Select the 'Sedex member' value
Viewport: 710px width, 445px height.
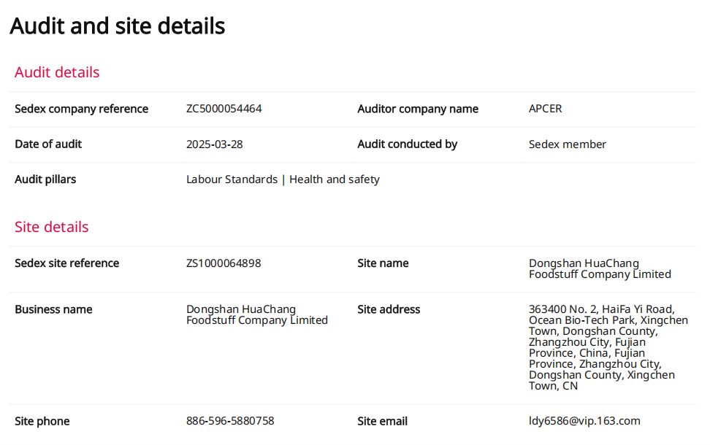(x=567, y=144)
